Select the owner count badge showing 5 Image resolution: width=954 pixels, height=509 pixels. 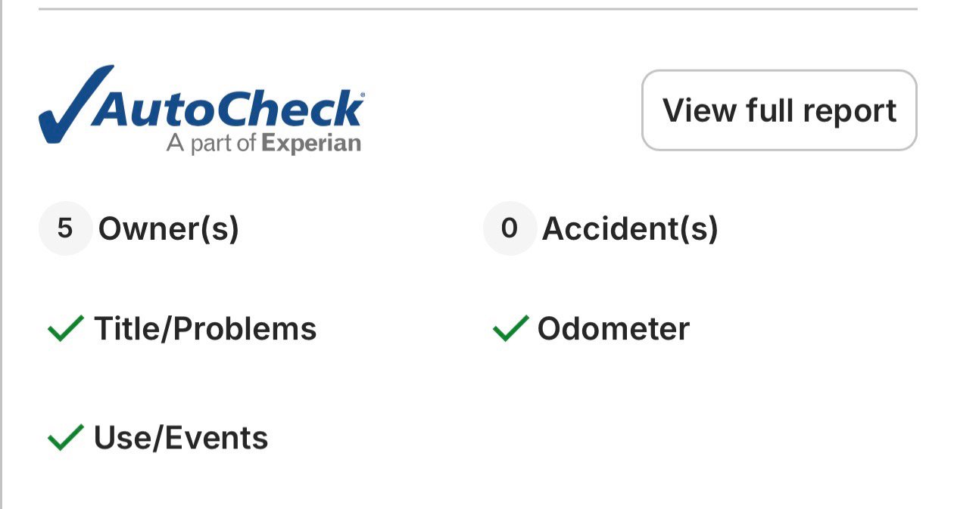coord(65,228)
